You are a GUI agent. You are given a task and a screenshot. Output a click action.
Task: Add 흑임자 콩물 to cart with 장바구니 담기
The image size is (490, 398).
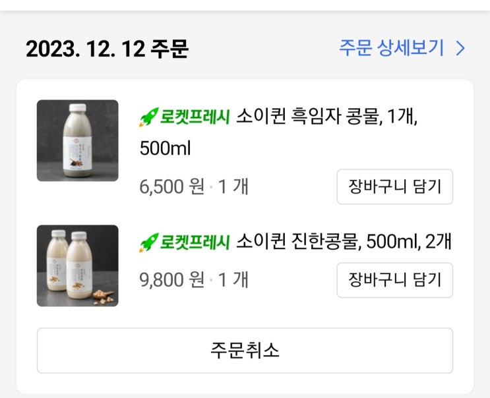[x=394, y=187]
